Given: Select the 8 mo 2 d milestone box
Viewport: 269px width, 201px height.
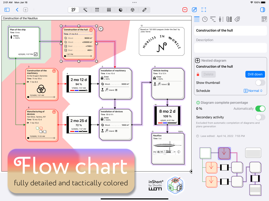Looking at the screenshot, I should [167, 115].
